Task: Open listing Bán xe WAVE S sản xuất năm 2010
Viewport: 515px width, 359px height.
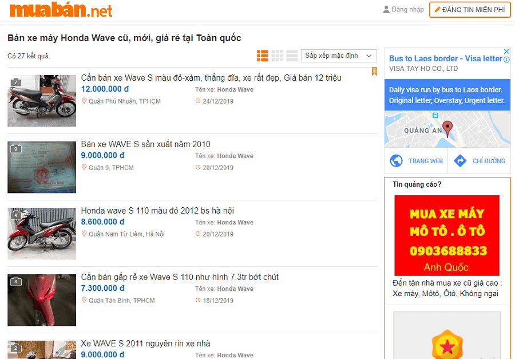Action: [x=145, y=144]
